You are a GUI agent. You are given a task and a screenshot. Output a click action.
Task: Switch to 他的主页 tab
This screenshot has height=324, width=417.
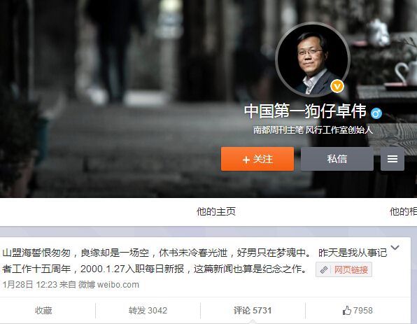click(x=216, y=211)
